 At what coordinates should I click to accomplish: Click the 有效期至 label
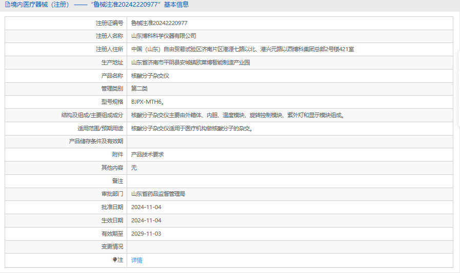[112, 234]
